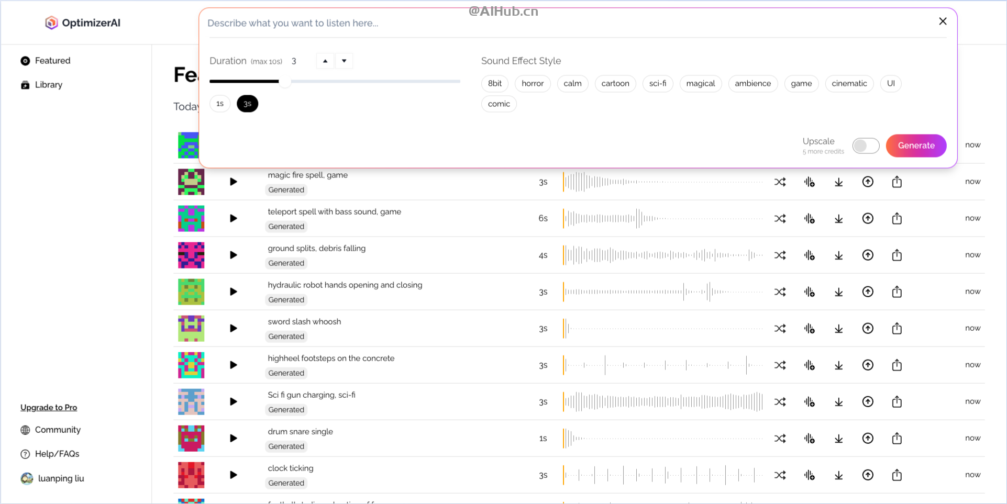Open the Featured section in sidebar

[45, 61]
